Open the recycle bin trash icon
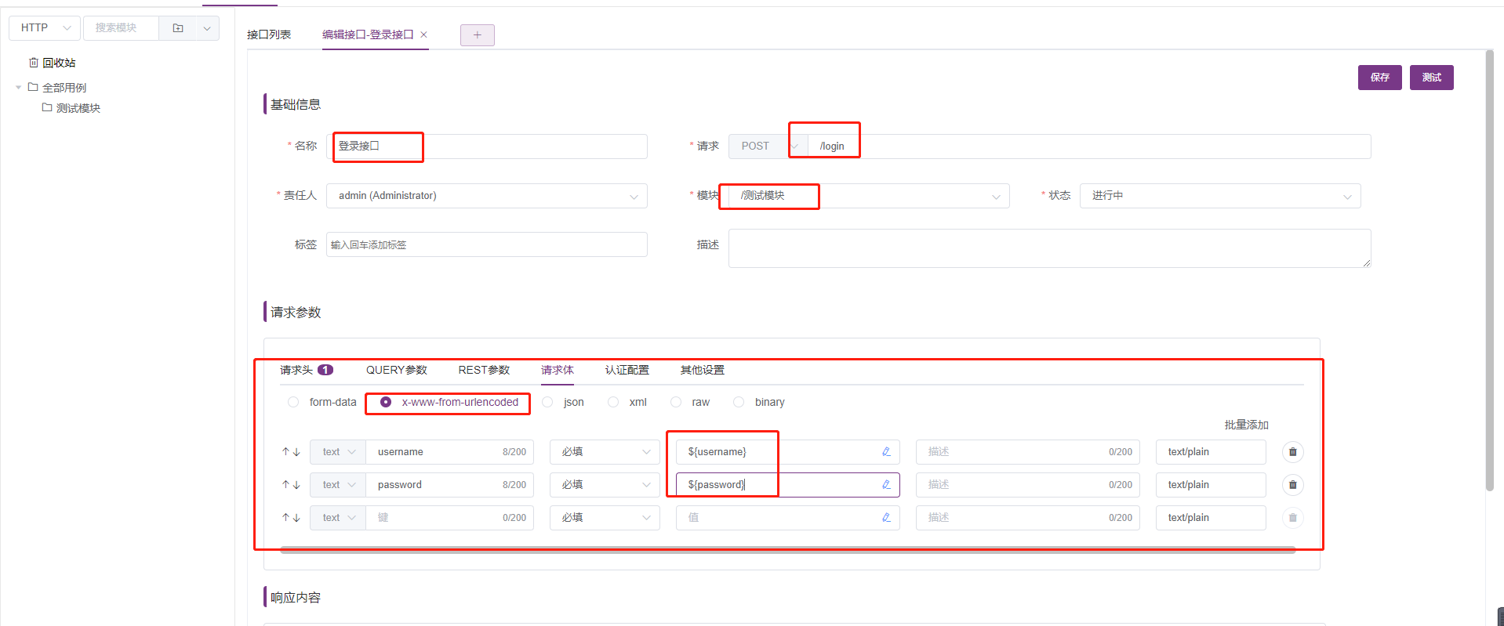The width and height of the screenshot is (1504, 626). (x=34, y=63)
